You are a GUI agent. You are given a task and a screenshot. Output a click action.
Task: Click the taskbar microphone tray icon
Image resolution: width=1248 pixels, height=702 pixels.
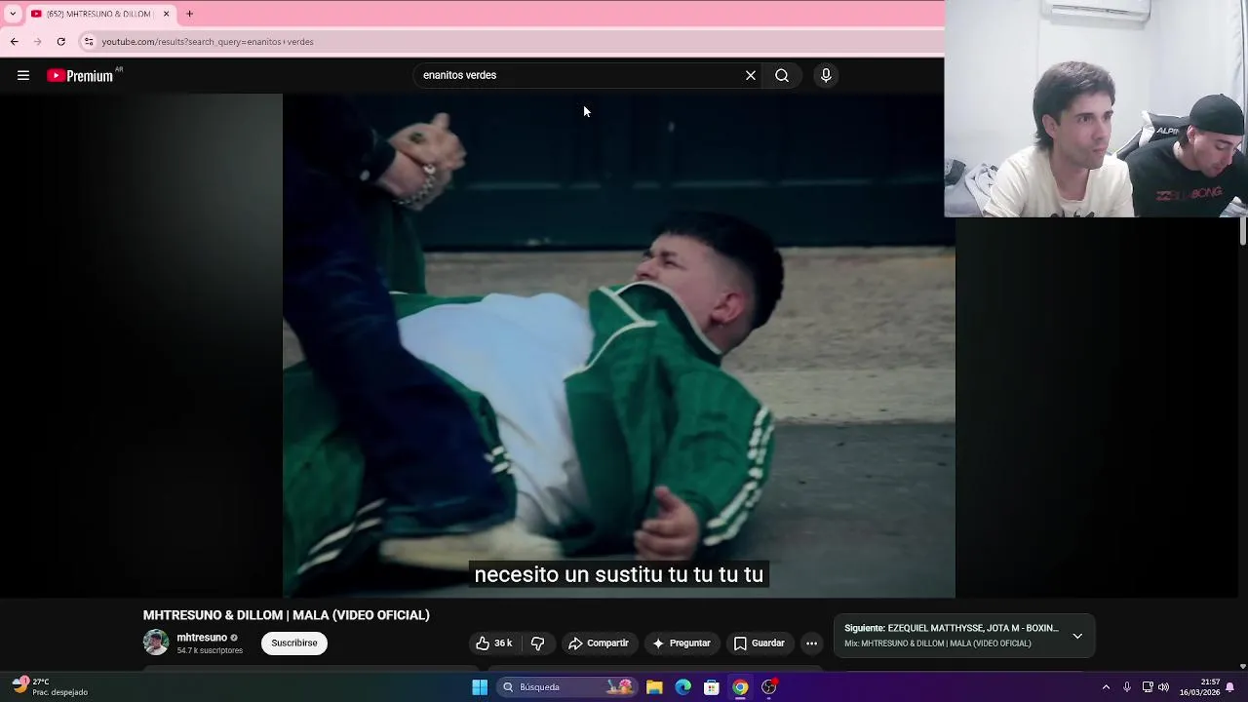pyautogui.click(x=1127, y=687)
